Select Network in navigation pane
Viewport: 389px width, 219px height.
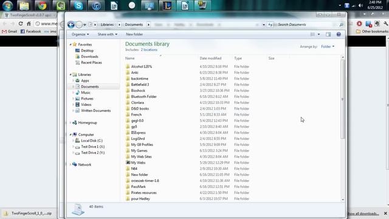84,165
